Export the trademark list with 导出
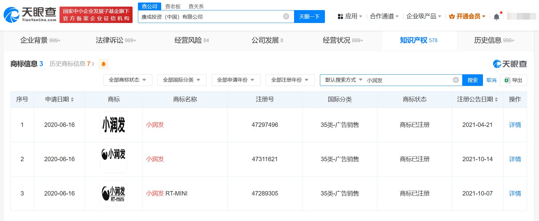 (513, 80)
